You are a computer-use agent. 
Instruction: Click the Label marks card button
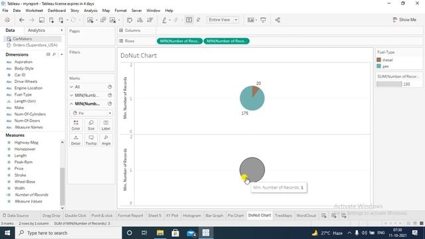[x=106, y=125]
